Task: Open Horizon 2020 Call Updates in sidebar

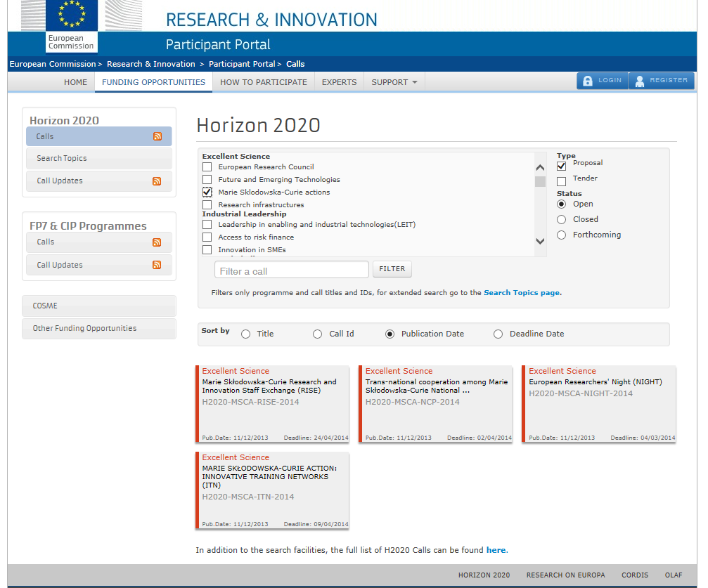Action: pos(99,181)
